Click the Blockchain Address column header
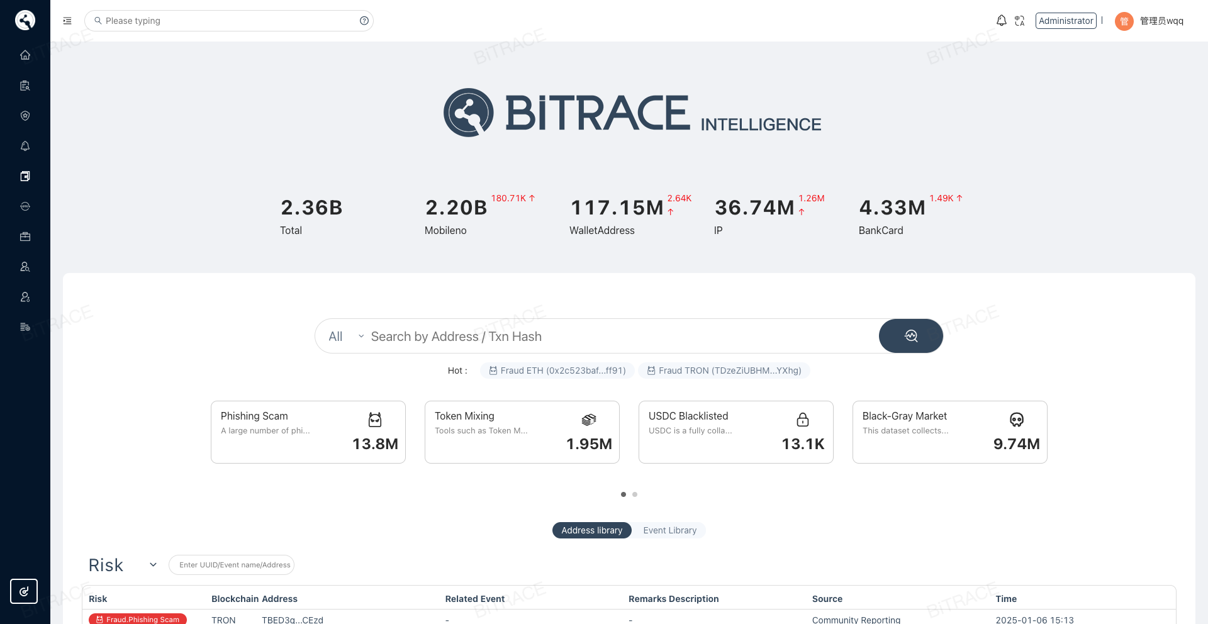 [254, 599]
